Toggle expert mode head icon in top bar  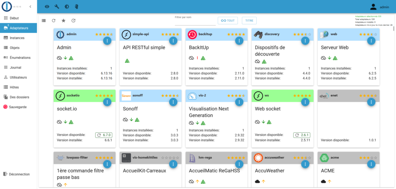(x=76, y=7)
